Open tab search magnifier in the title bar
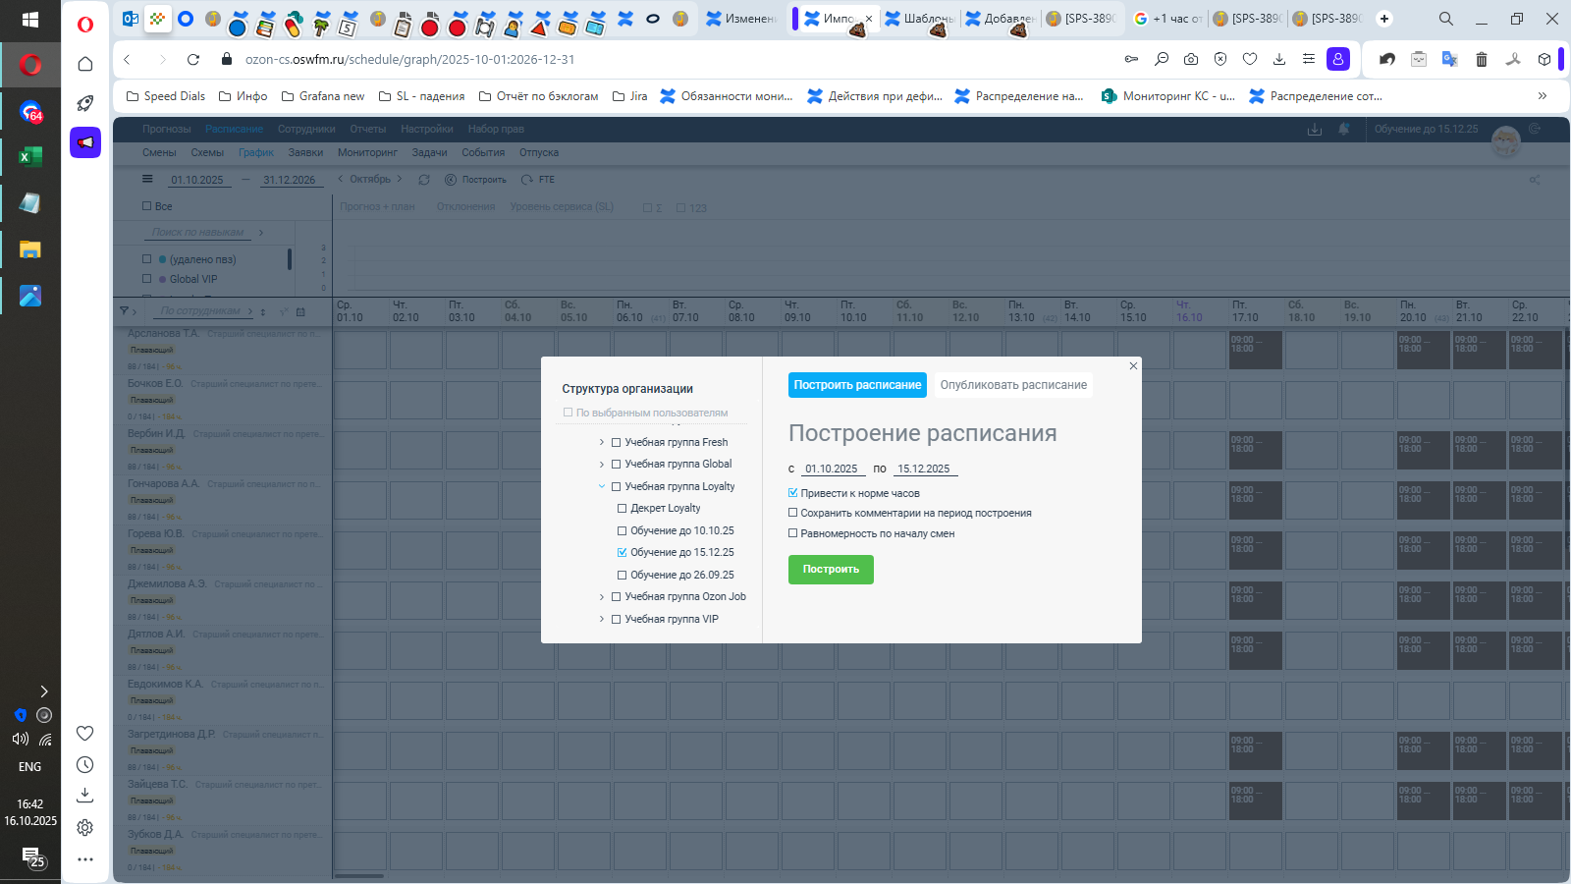 [1446, 19]
